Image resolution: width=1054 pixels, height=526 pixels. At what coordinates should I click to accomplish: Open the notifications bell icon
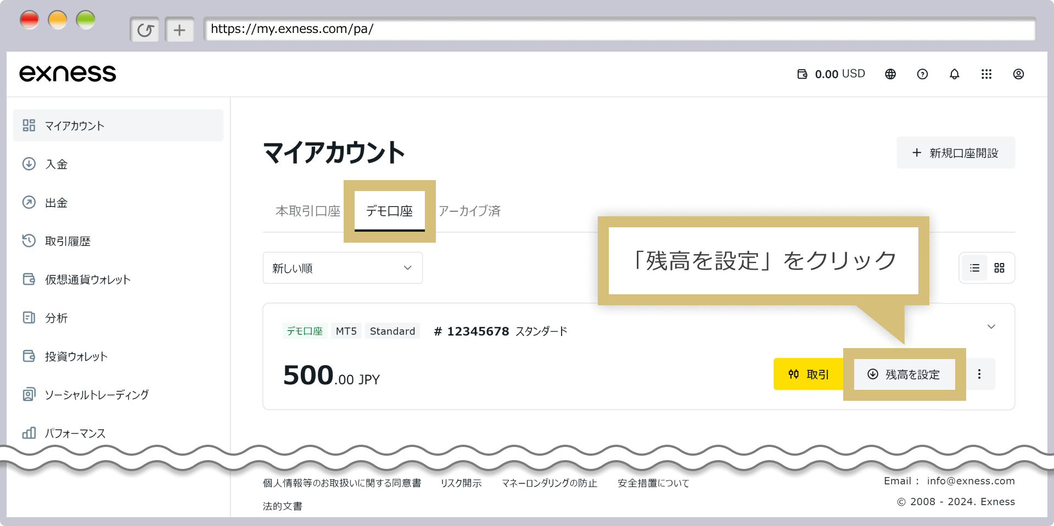955,74
